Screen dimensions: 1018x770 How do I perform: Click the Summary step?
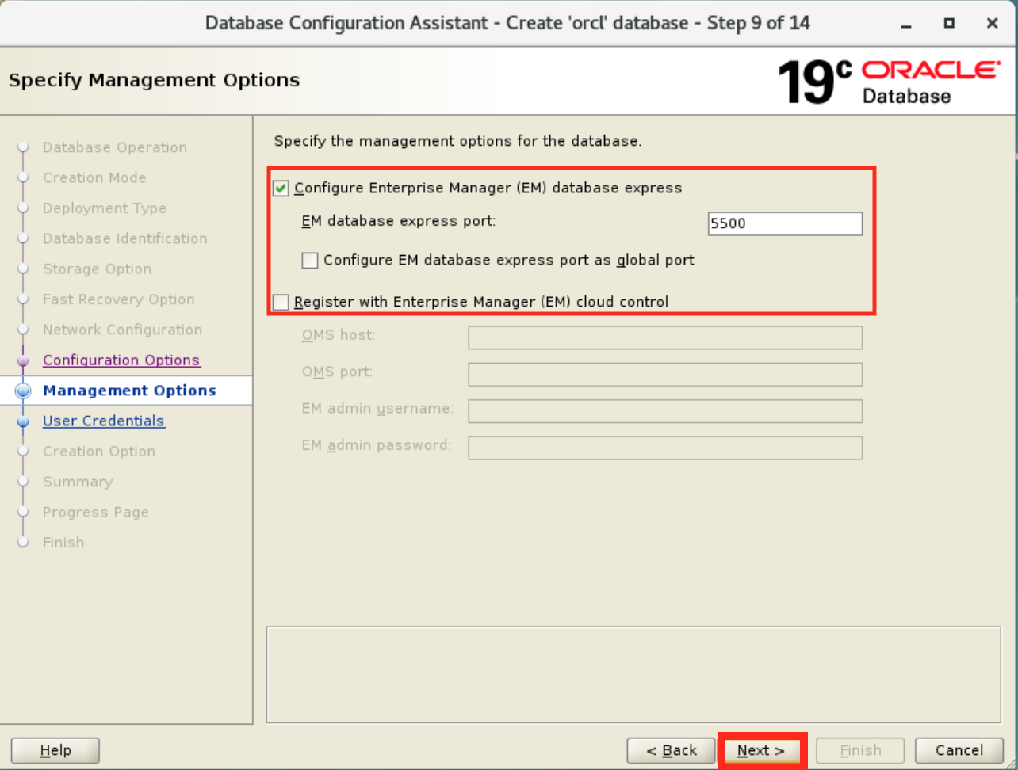pos(78,482)
